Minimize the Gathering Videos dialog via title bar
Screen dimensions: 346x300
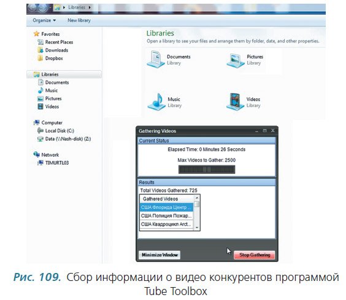[256, 131]
